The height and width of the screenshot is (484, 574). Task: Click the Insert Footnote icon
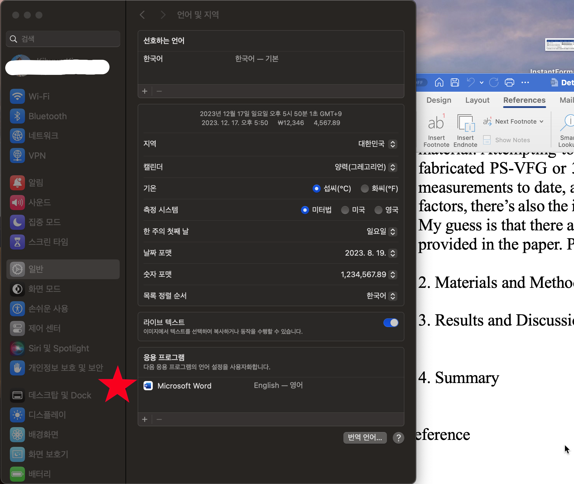click(436, 123)
